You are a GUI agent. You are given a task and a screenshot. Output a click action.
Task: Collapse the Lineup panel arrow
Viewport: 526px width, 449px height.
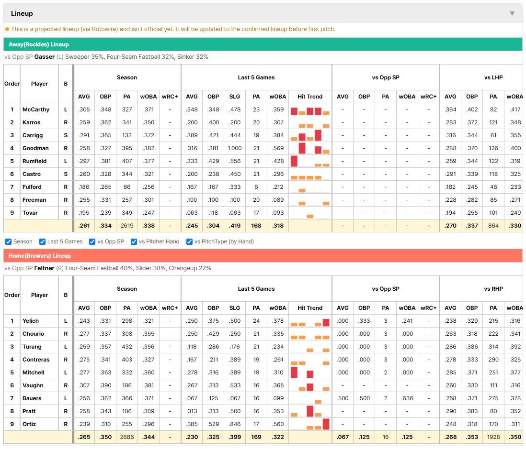click(x=512, y=13)
